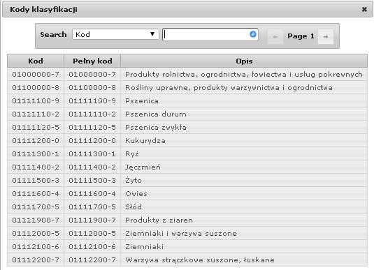The width and height of the screenshot is (374, 270).
Task: Select the Kukurydza row
Action: pos(187,140)
